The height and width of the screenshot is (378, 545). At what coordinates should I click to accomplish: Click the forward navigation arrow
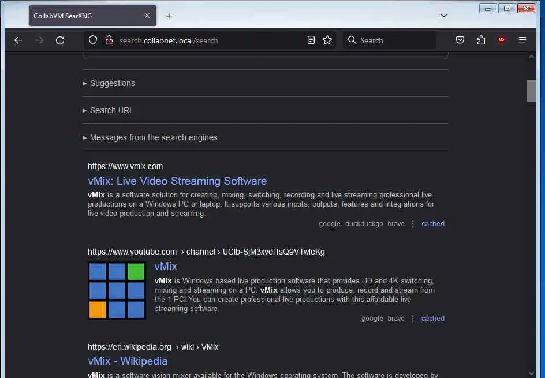39,40
